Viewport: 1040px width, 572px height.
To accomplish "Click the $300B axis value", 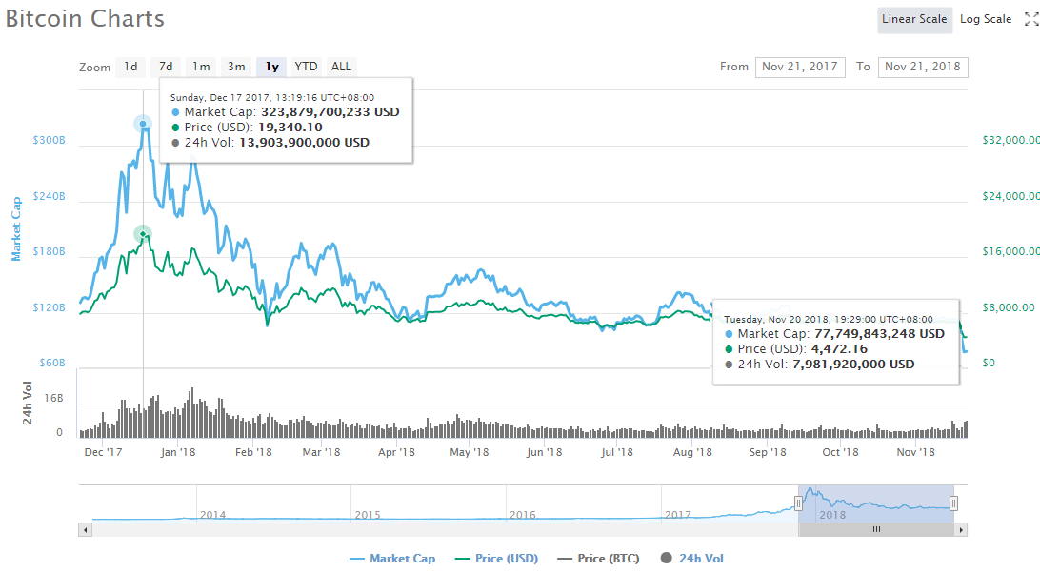I will pos(50,141).
